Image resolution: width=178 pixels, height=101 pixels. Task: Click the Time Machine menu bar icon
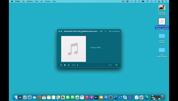(x=152, y=1)
